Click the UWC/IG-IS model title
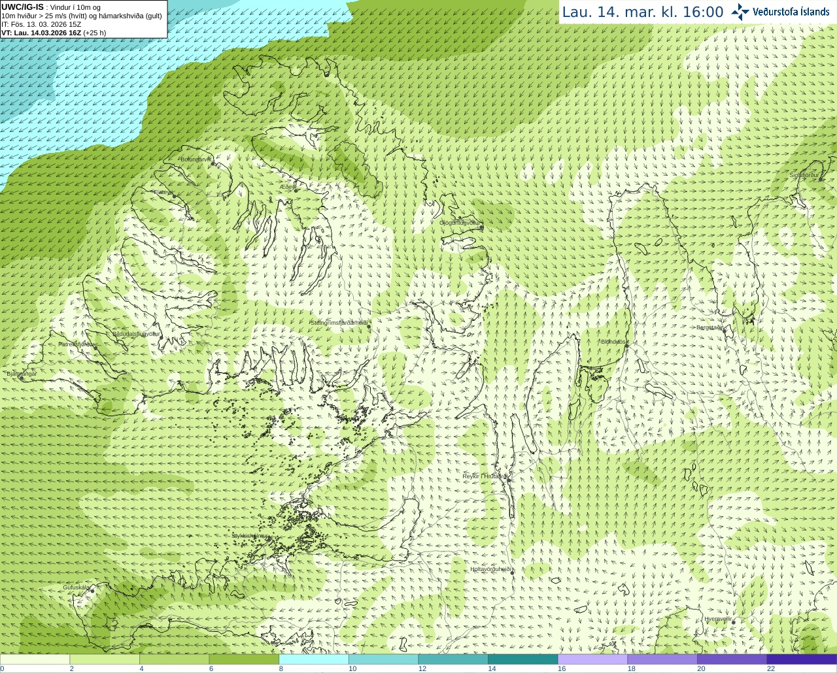The width and height of the screenshot is (837, 673). [x=22, y=7]
